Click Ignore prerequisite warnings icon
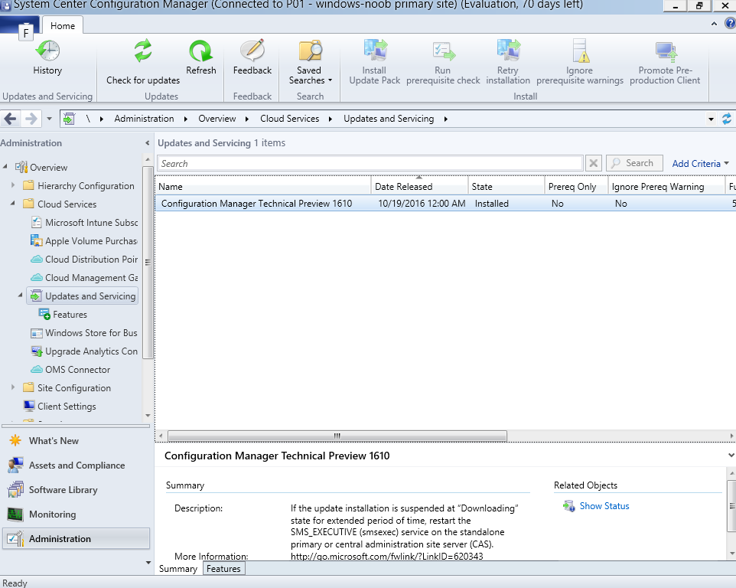The width and height of the screenshot is (736, 588). tap(580, 51)
